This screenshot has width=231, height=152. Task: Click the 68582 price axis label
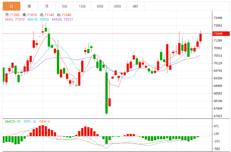click(218, 93)
